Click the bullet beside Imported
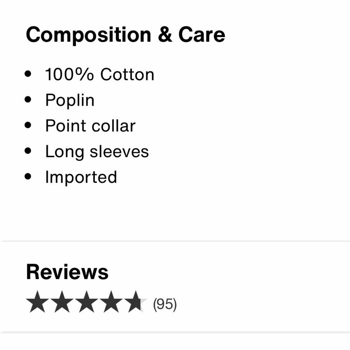 click(28, 176)
